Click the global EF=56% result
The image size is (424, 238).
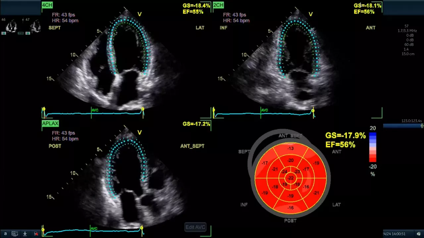[x=341, y=144]
